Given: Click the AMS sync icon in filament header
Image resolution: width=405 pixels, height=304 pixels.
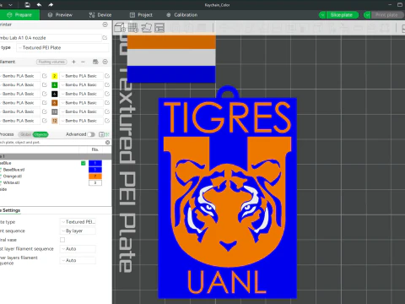Looking at the screenshot, I should pos(95,62).
